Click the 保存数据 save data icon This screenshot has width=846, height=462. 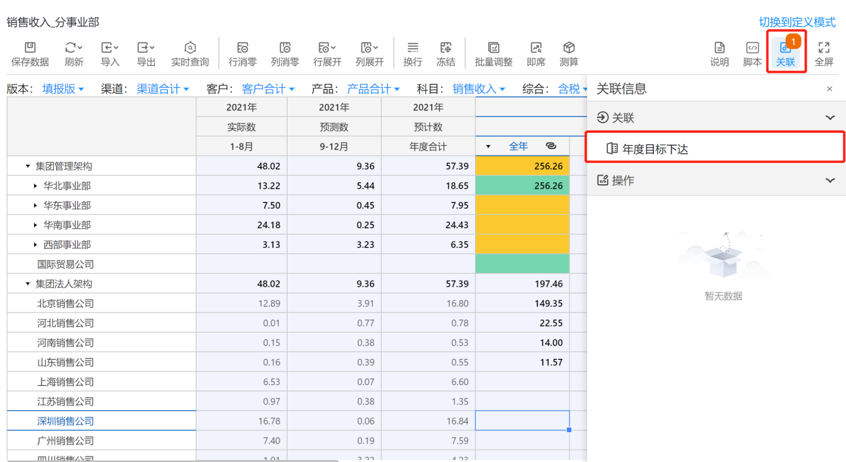pyautogui.click(x=30, y=48)
